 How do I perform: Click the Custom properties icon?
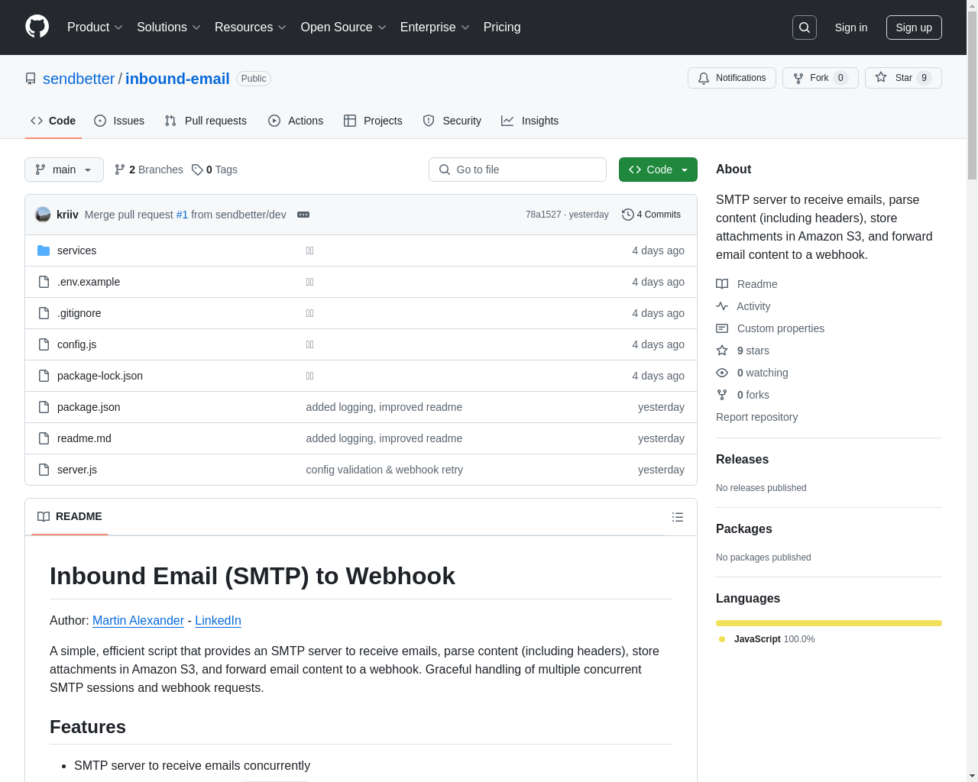[722, 328]
